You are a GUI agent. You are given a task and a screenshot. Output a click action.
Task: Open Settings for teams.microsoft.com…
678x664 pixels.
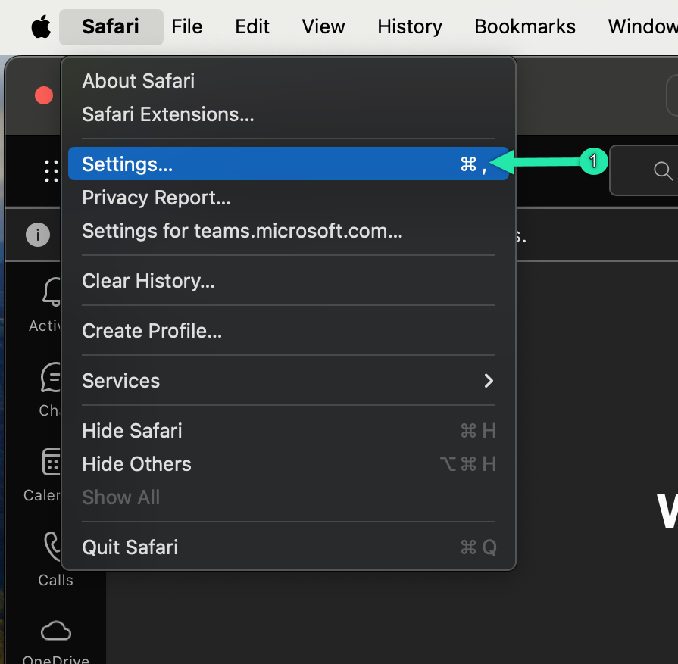pos(289,231)
